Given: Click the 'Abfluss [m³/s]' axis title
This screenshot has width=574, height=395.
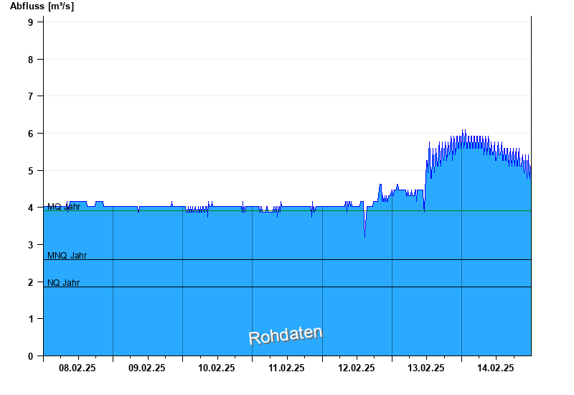Looking at the screenshot, I should click(42, 6).
